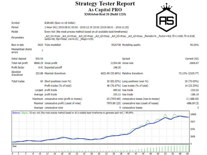Click the '10502' chart axis value
This screenshot has width=207, height=155.
click(193, 114)
